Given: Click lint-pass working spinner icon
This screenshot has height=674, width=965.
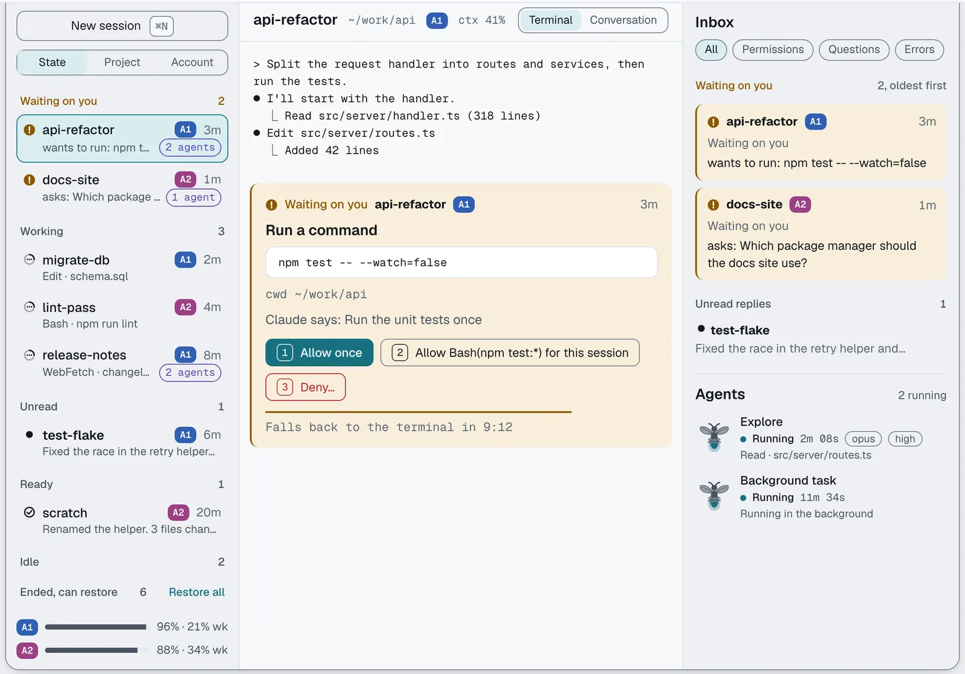Looking at the screenshot, I should tap(29, 307).
